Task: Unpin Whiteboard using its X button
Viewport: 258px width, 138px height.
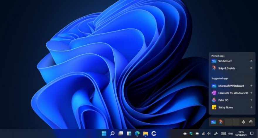Action: pyautogui.click(x=251, y=61)
